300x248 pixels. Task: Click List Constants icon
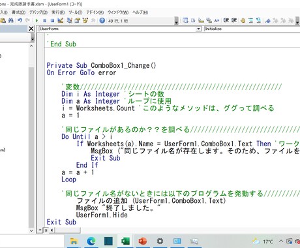[x=193, y=20]
